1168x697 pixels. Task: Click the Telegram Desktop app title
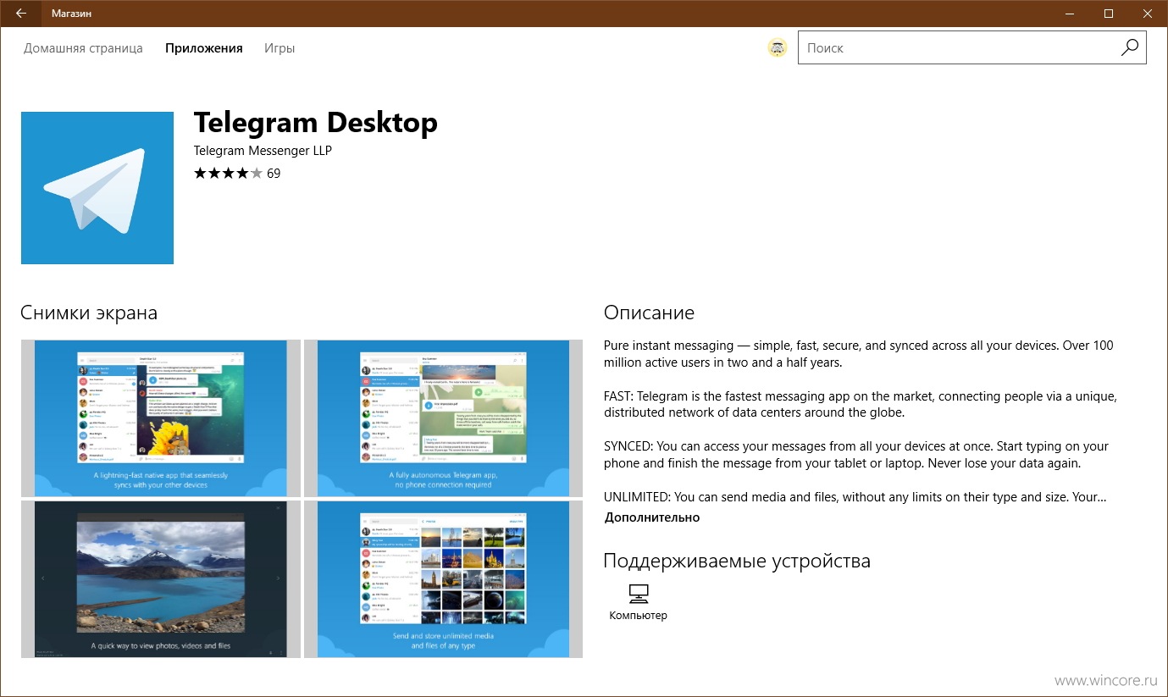pyautogui.click(x=316, y=124)
